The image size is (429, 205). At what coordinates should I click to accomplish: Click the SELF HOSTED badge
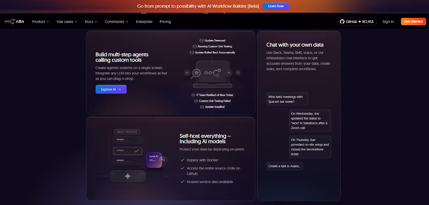click(127, 132)
